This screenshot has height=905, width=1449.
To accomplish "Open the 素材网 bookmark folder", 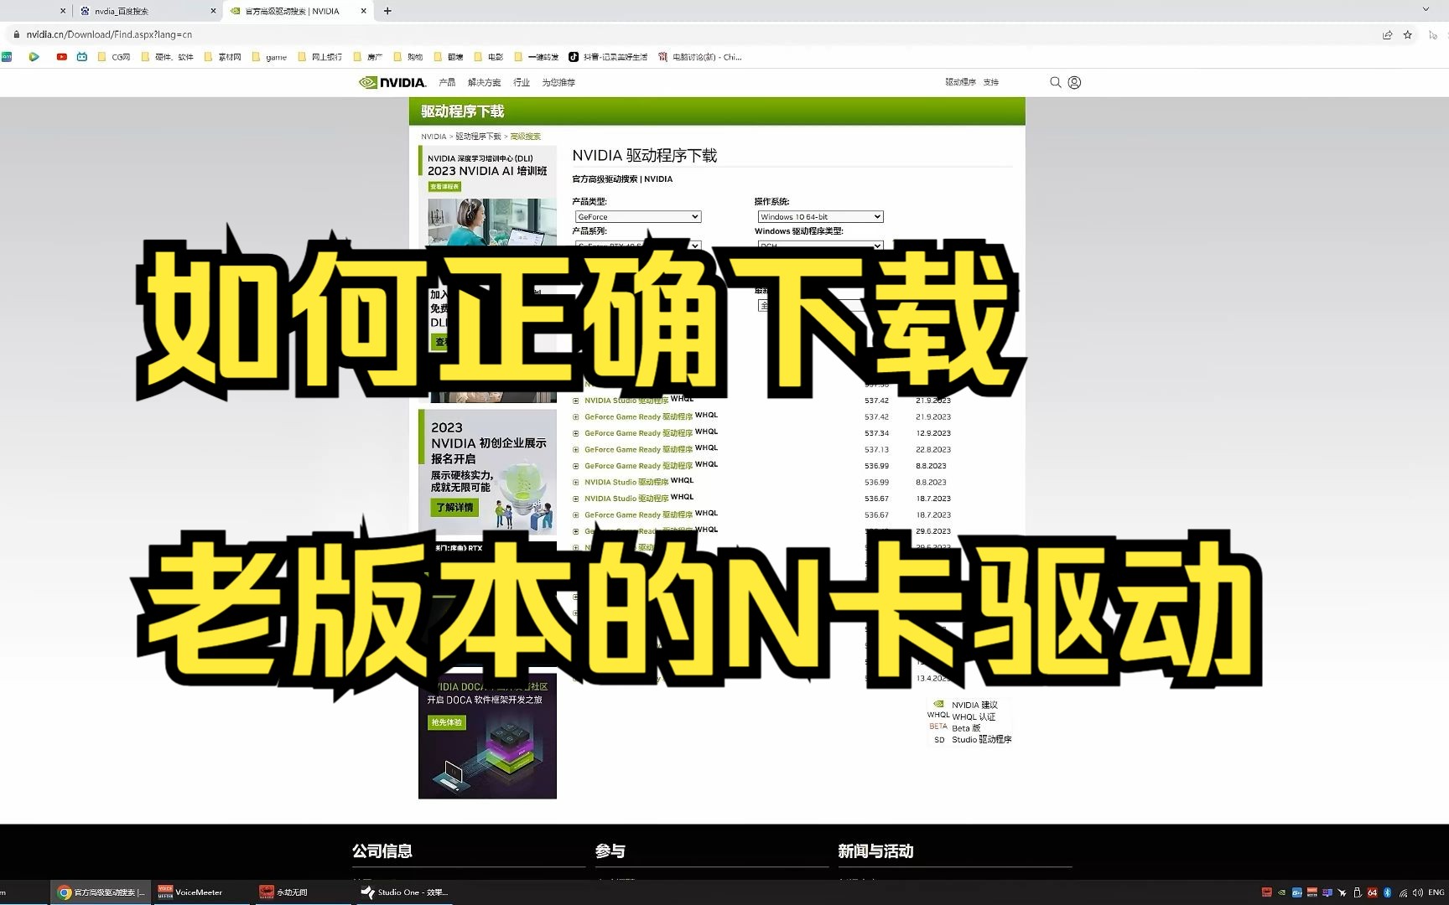I will pyautogui.click(x=222, y=57).
